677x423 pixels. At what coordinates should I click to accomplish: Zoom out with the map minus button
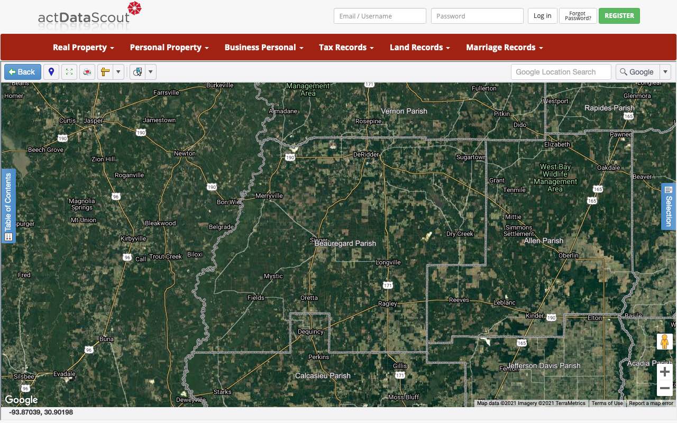point(665,389)
